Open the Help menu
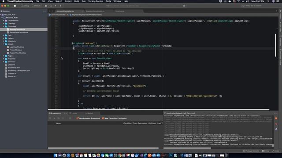The width and height of the screenshot is (282, 158). click(126, 1)
